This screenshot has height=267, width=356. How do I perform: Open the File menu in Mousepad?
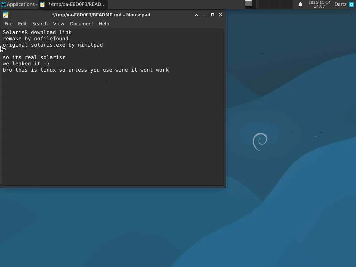[x=8, y=24]
